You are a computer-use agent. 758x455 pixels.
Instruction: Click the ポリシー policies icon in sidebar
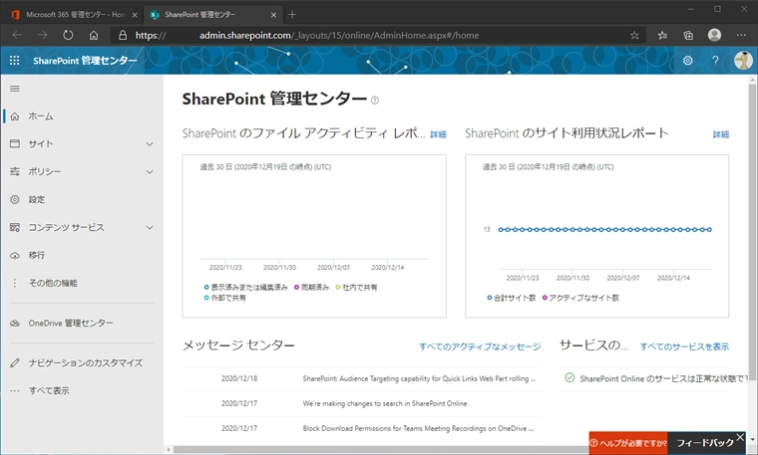(15, 172)
